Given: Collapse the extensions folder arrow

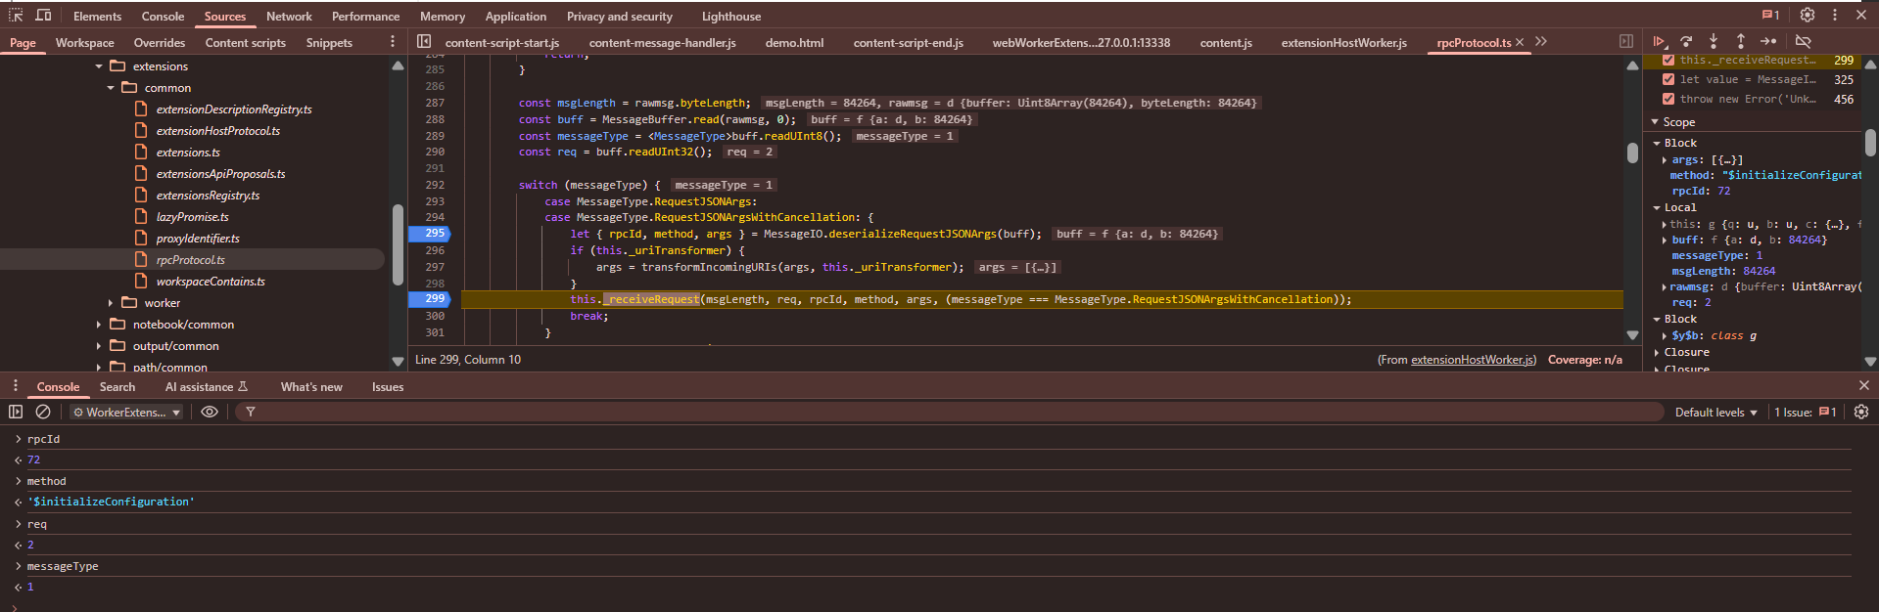Looking at the screenshot, I should coord(99,66).
